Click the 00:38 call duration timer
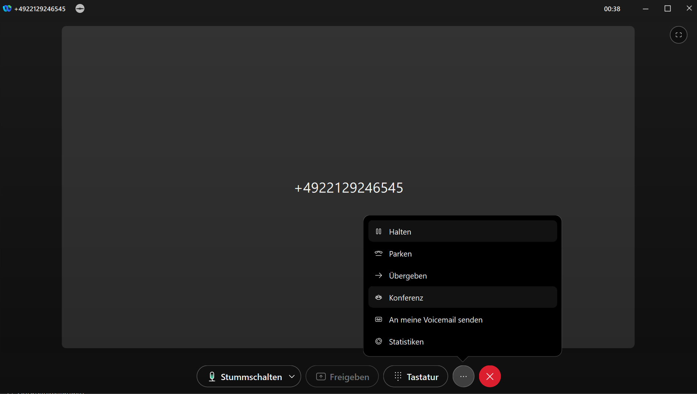The width and height of the screenshot is (697, 394). [x=612, y=9]
